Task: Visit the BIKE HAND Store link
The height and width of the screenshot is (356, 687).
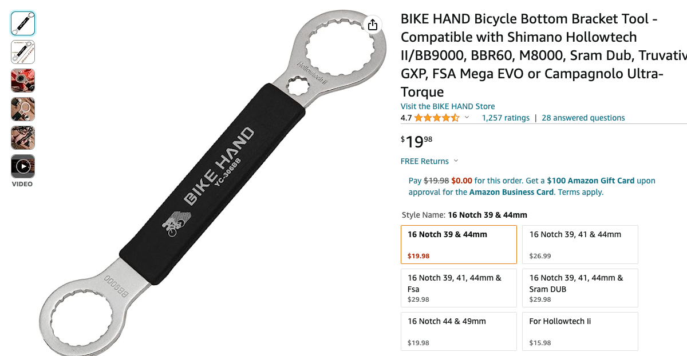Action: click(448, 106)
